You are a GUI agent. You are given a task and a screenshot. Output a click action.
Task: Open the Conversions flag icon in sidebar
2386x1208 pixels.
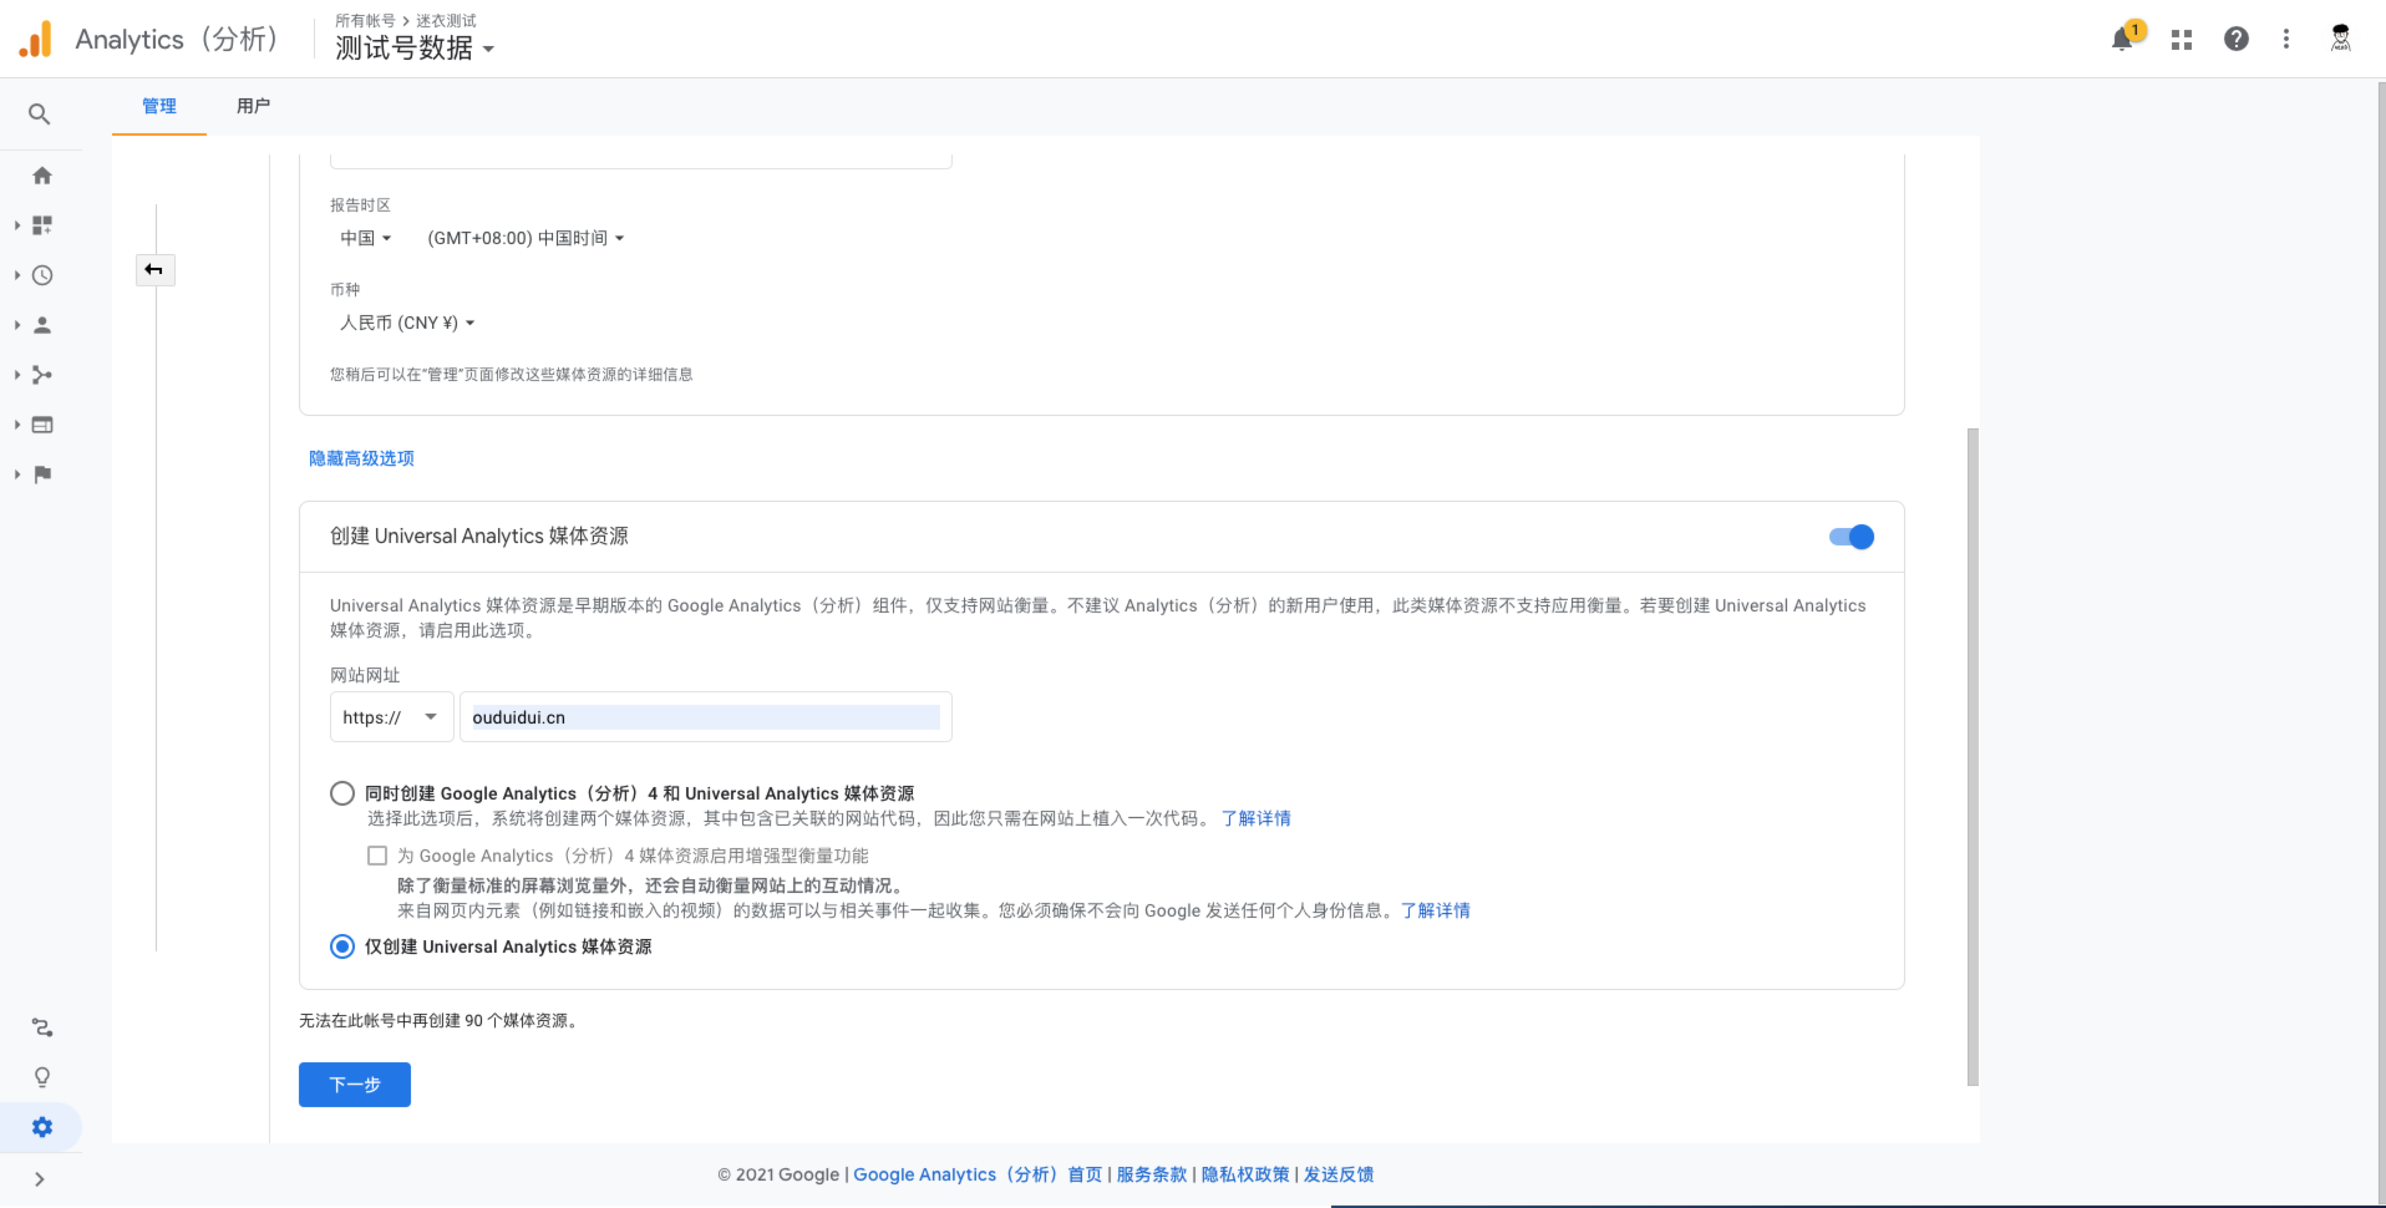coord(42,474)
